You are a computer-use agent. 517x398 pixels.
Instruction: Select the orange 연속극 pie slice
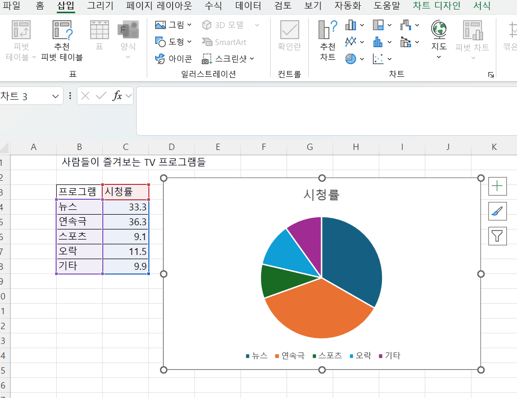coord(318,313)
